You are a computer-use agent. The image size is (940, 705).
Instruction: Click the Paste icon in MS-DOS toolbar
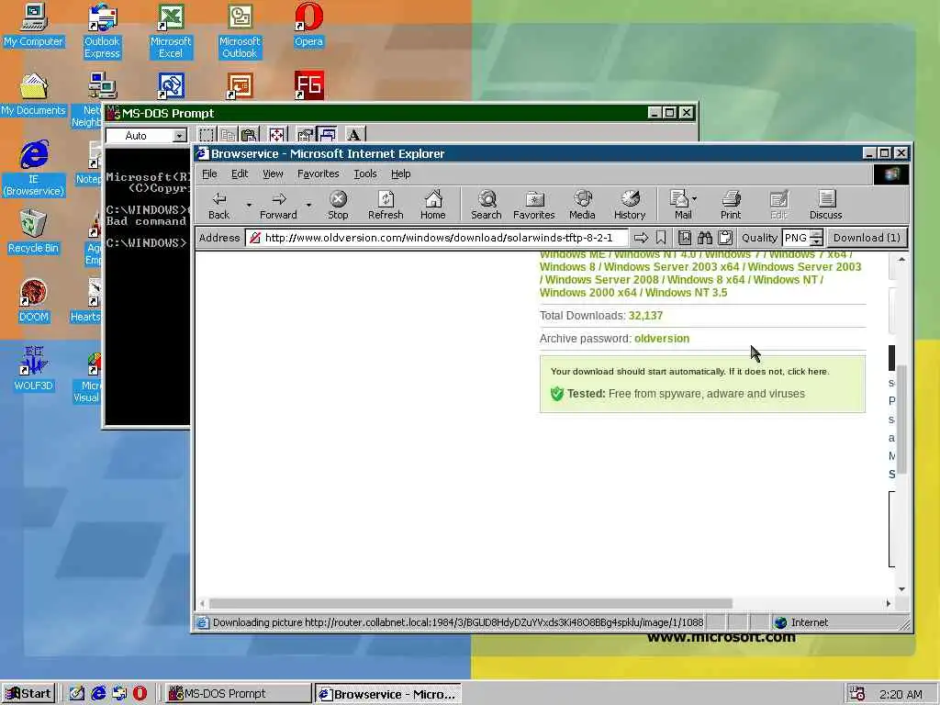coord(249,135)
